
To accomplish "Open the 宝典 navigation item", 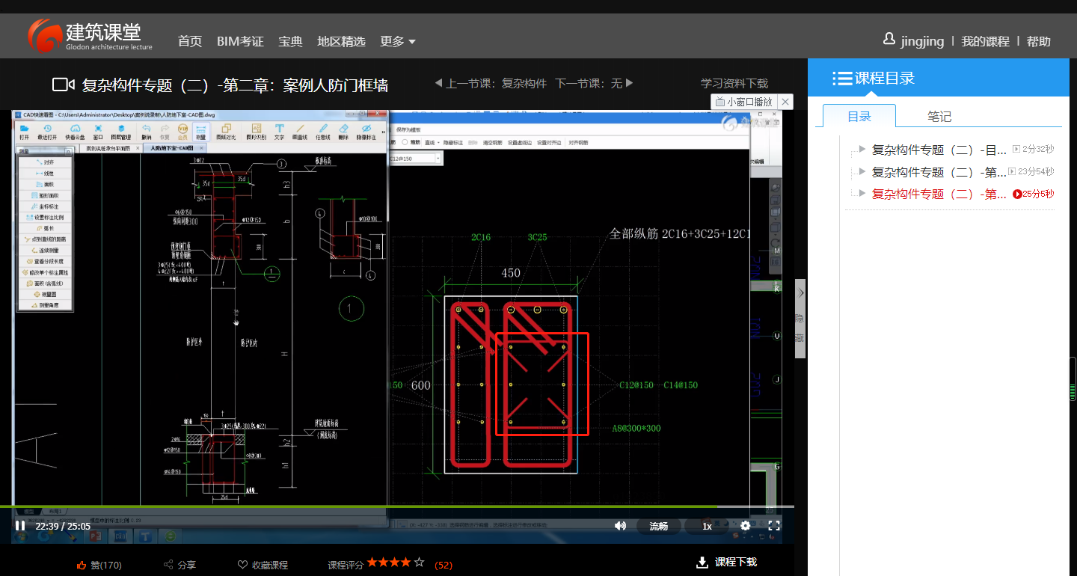I will (290, 41).
